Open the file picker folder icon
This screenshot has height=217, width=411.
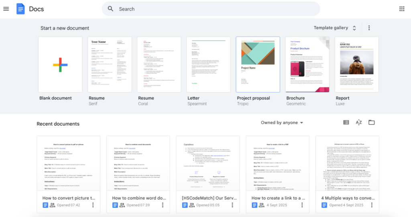(x=371, y=123)
